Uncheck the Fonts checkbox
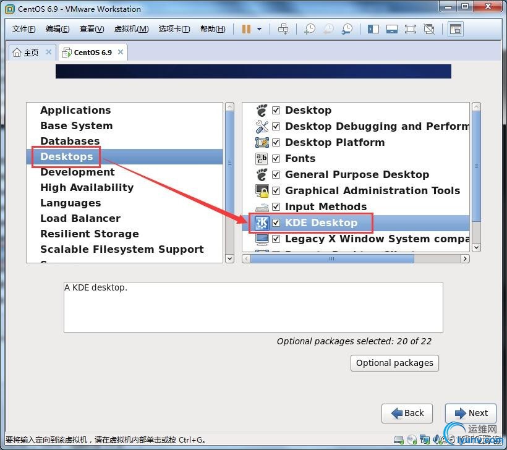This screenshot has width=507, height=450. click(276, 158)
